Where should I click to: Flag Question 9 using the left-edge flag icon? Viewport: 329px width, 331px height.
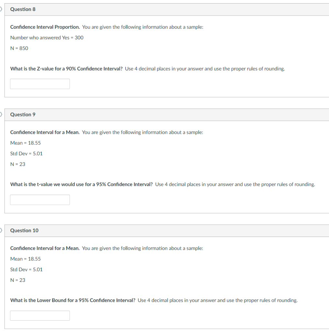coord(1,114)
